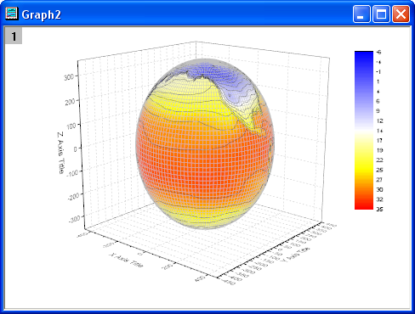Click Z axis tick label -200
This screenshot has height=314, width=415.
pos(73,196)
